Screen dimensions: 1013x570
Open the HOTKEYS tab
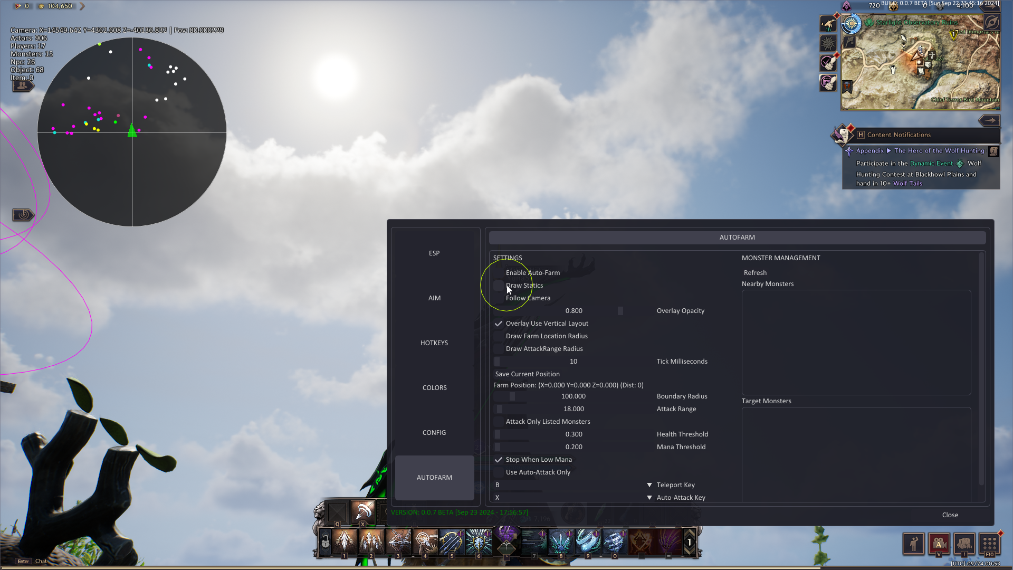click(434, 343)
